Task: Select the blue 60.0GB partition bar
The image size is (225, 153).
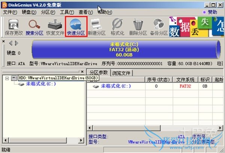Action: pos(126,49)
